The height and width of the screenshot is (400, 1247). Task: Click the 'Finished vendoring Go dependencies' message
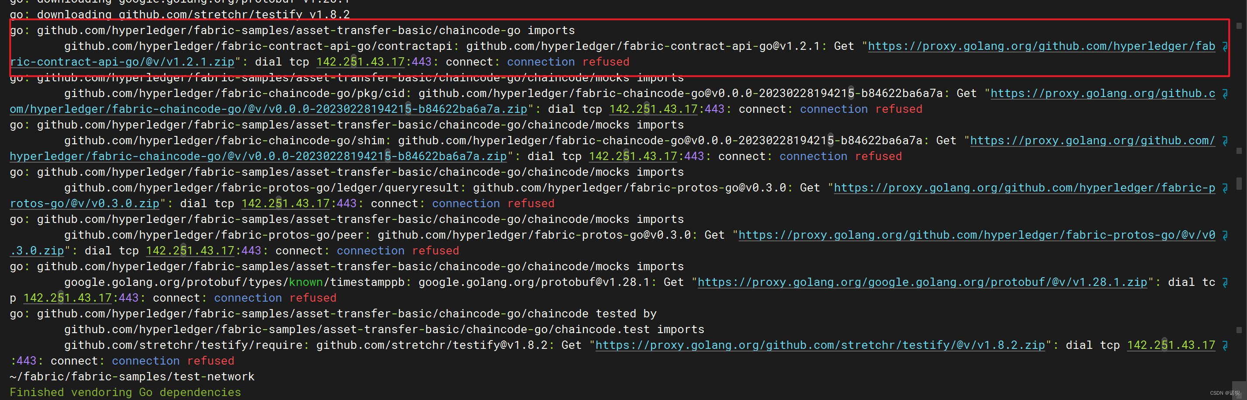pyautogui.click(x=125, y=392)
